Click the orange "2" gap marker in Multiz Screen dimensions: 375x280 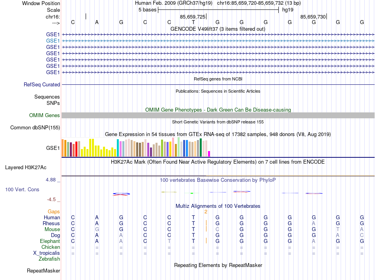[x=206, y=212]
